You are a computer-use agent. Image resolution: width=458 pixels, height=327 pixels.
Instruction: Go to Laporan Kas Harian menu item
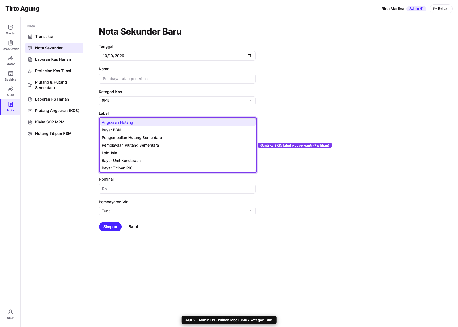(54, 59)
